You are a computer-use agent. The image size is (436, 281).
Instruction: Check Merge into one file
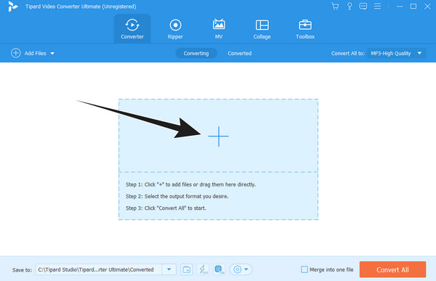304,269
